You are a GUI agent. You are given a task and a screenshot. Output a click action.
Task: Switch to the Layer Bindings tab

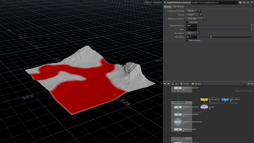coord(178,7)
